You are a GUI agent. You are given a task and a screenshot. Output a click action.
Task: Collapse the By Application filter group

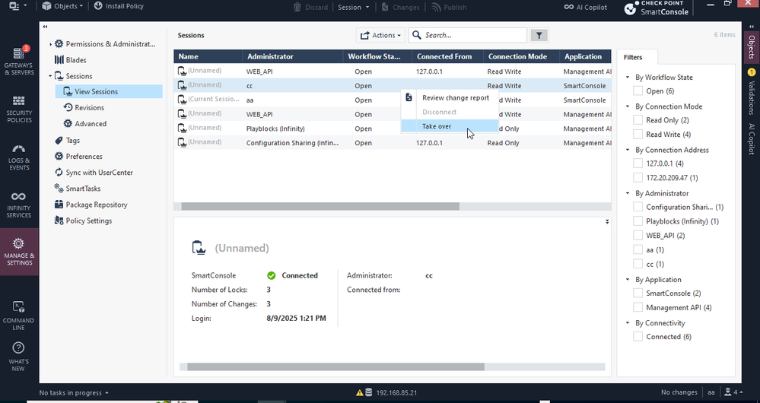click(x=628, y=280)
